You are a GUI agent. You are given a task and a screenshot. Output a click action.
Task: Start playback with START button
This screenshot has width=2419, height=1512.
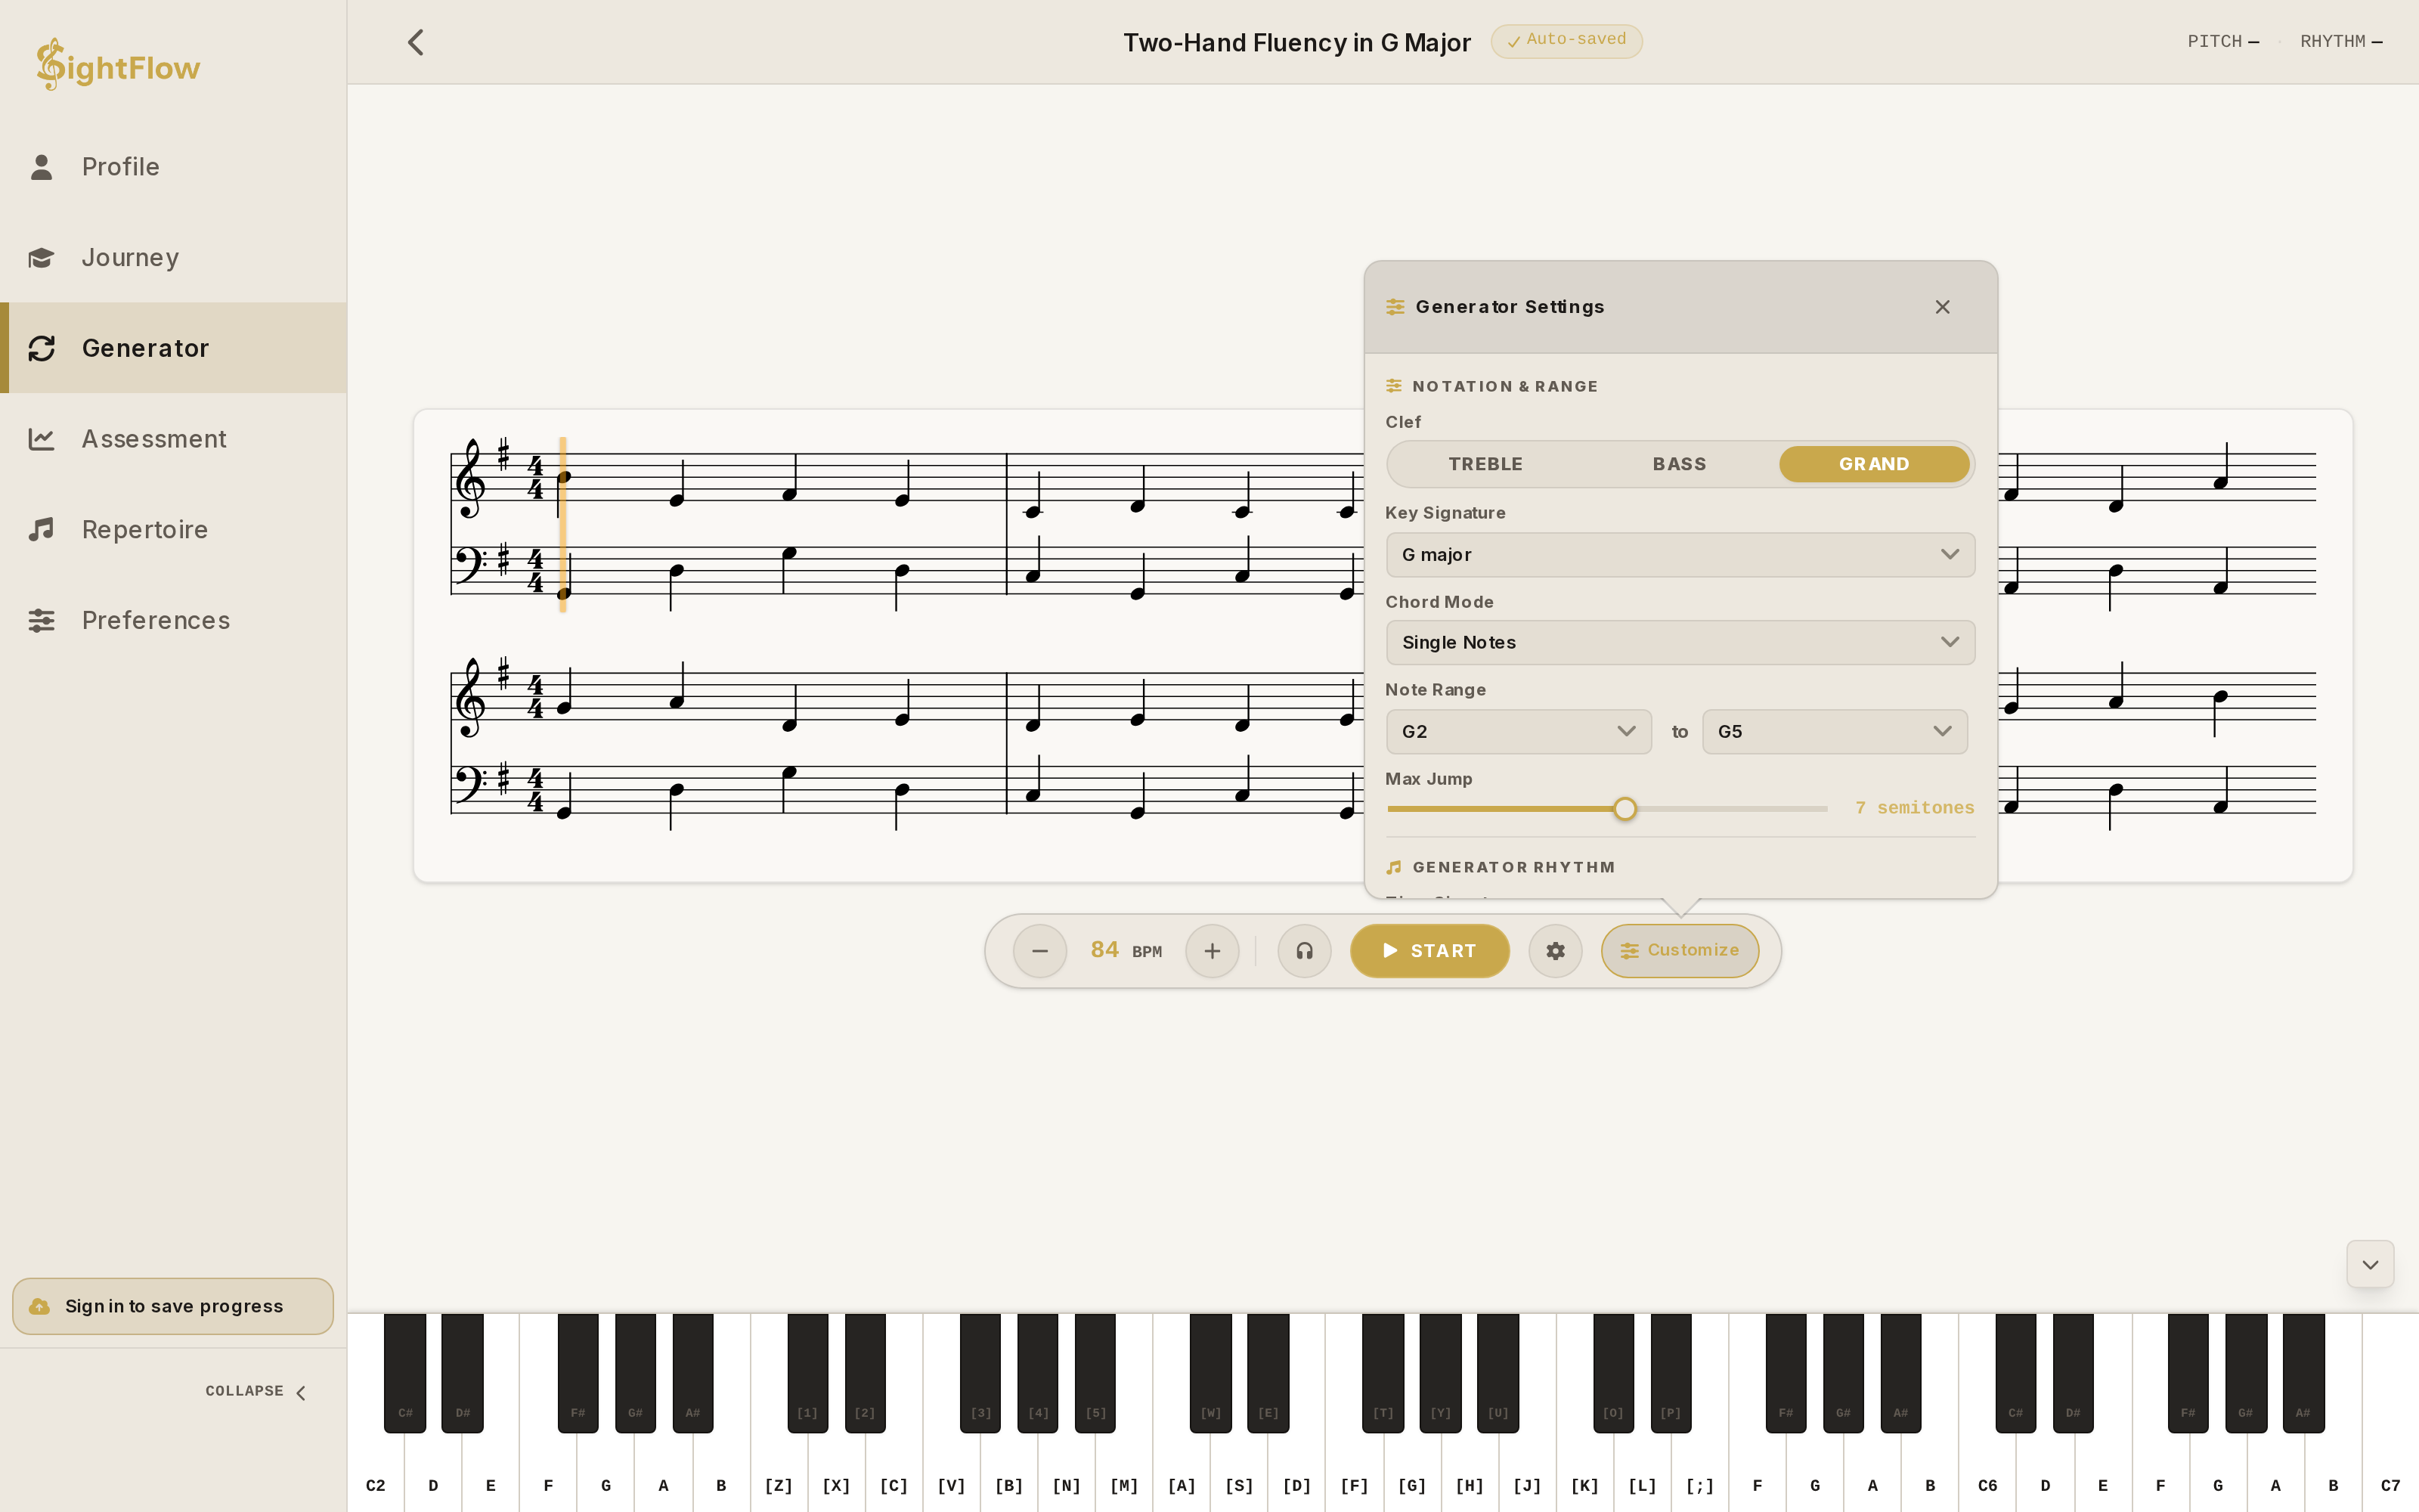click(1429, 951)
